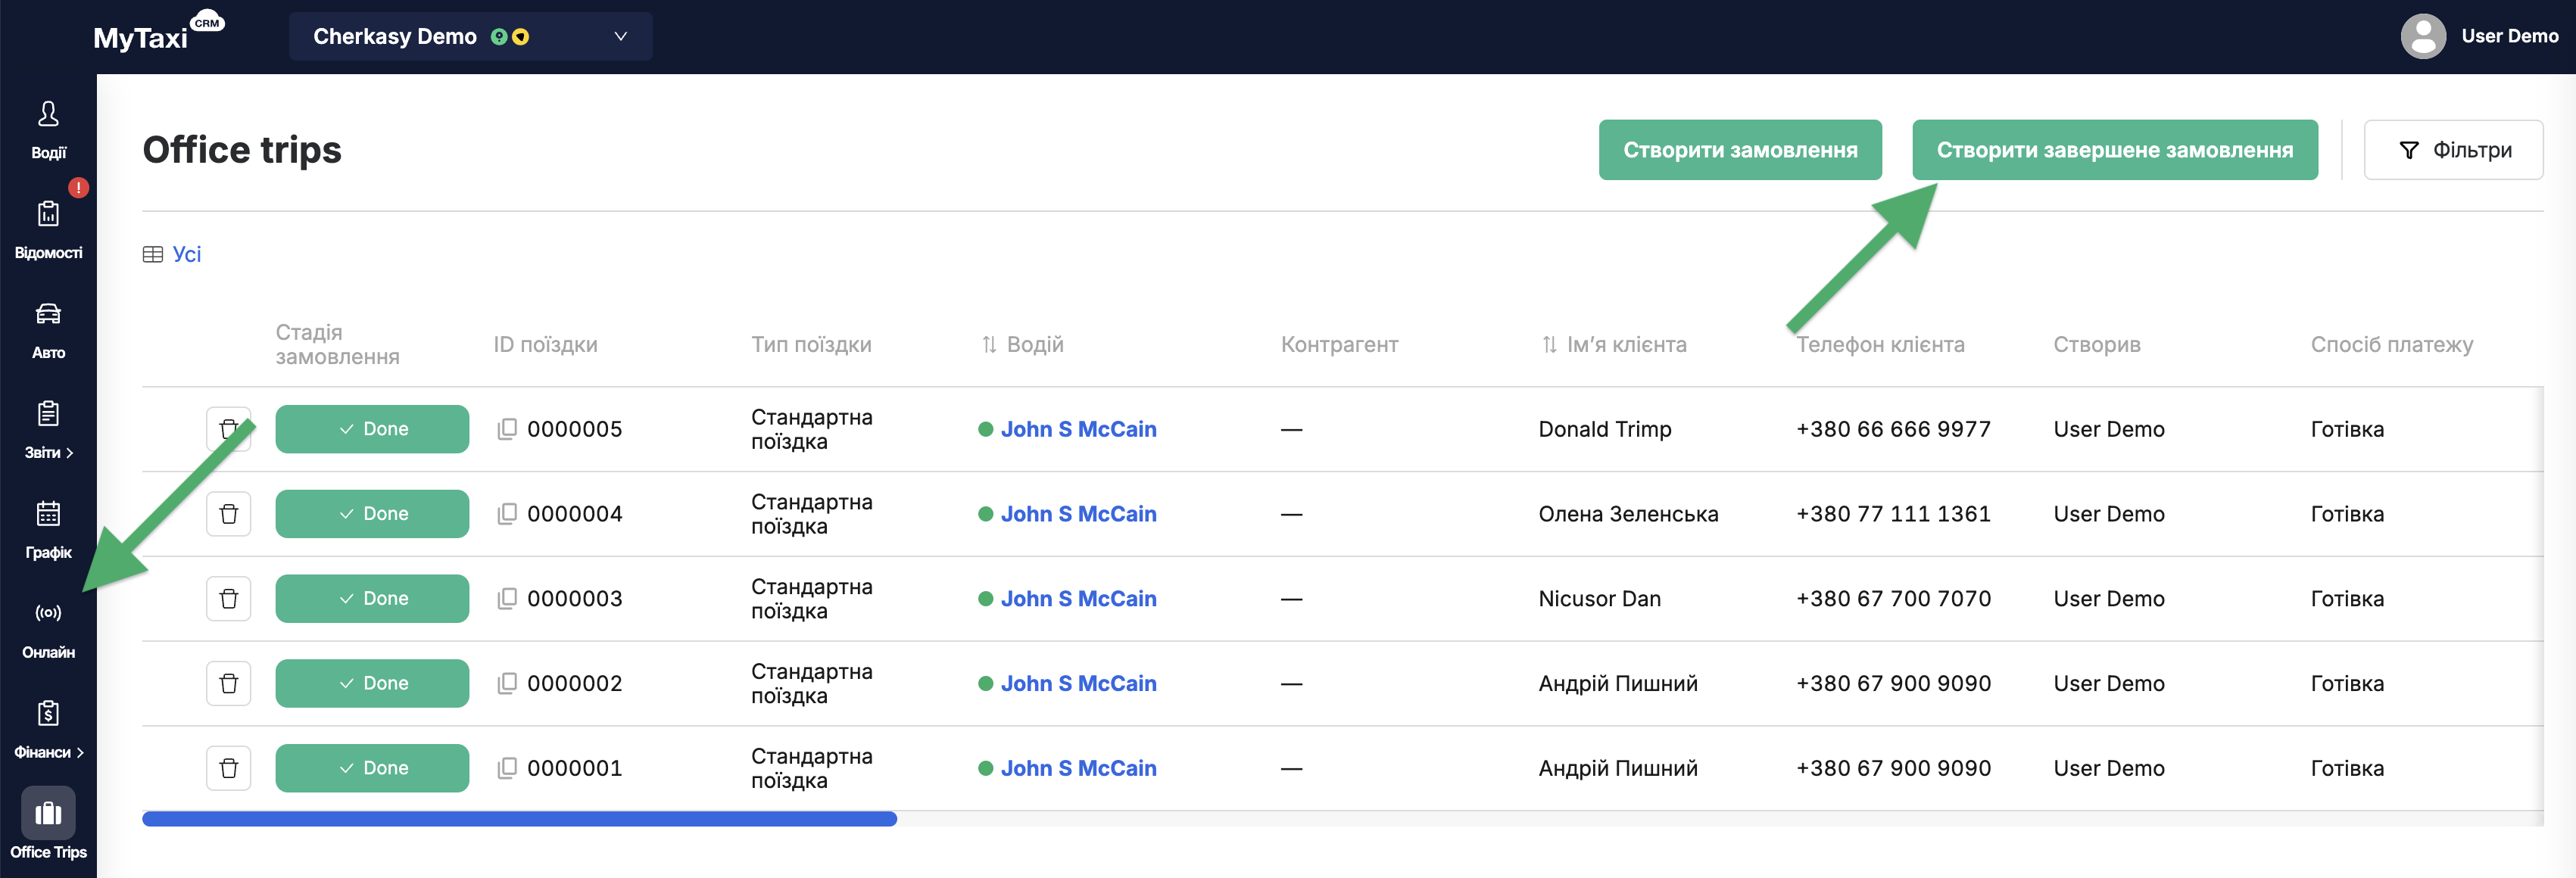Viewport: 2576px width, 878px height.
Task: Click phone +380 67 700 7070
Action: [x=1893, y=599]
